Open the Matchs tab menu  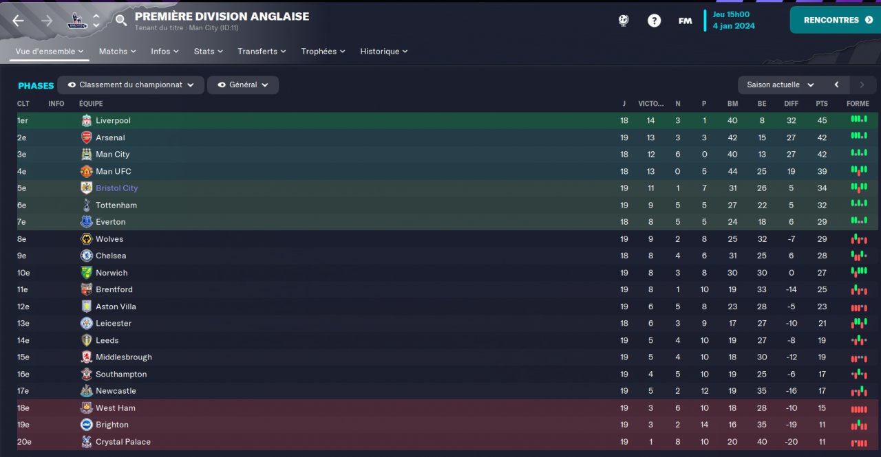pos(117,52)
